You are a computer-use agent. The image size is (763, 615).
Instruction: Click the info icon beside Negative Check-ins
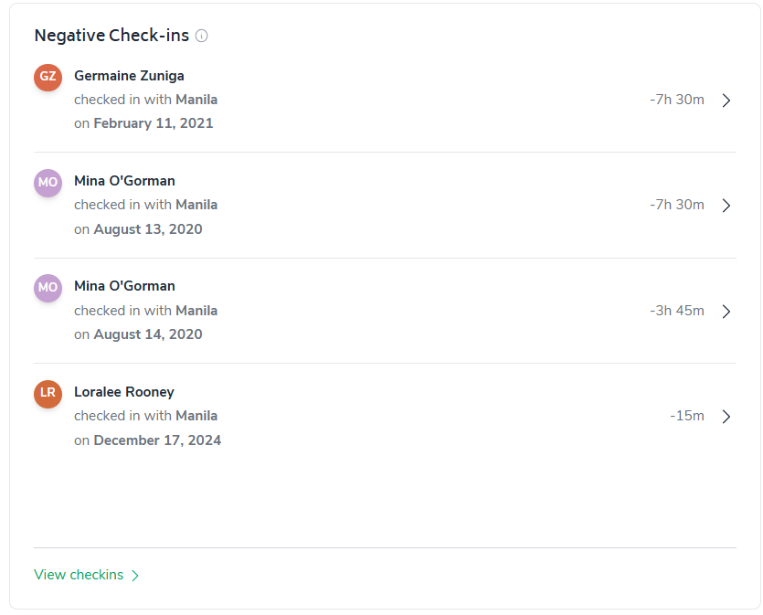click(x=202, y=37)
